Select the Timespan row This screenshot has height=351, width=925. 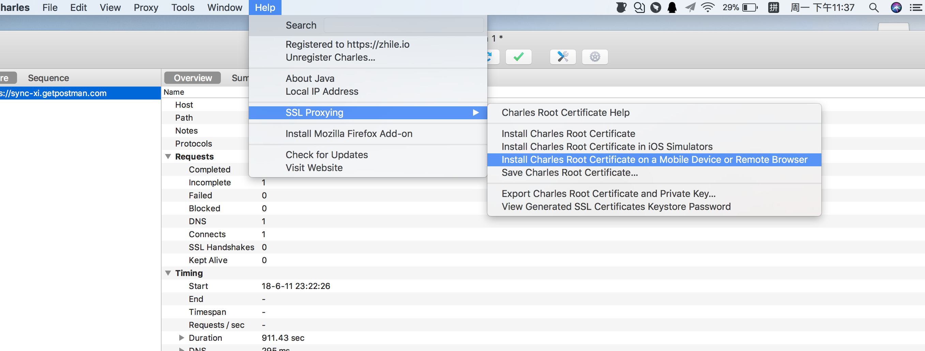tap(543, 312)
